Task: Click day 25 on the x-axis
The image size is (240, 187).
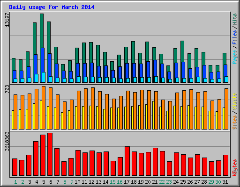Action: 183,182
